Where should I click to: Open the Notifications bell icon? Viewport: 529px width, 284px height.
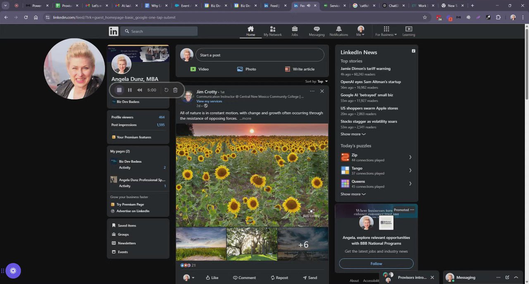(338, 29)
